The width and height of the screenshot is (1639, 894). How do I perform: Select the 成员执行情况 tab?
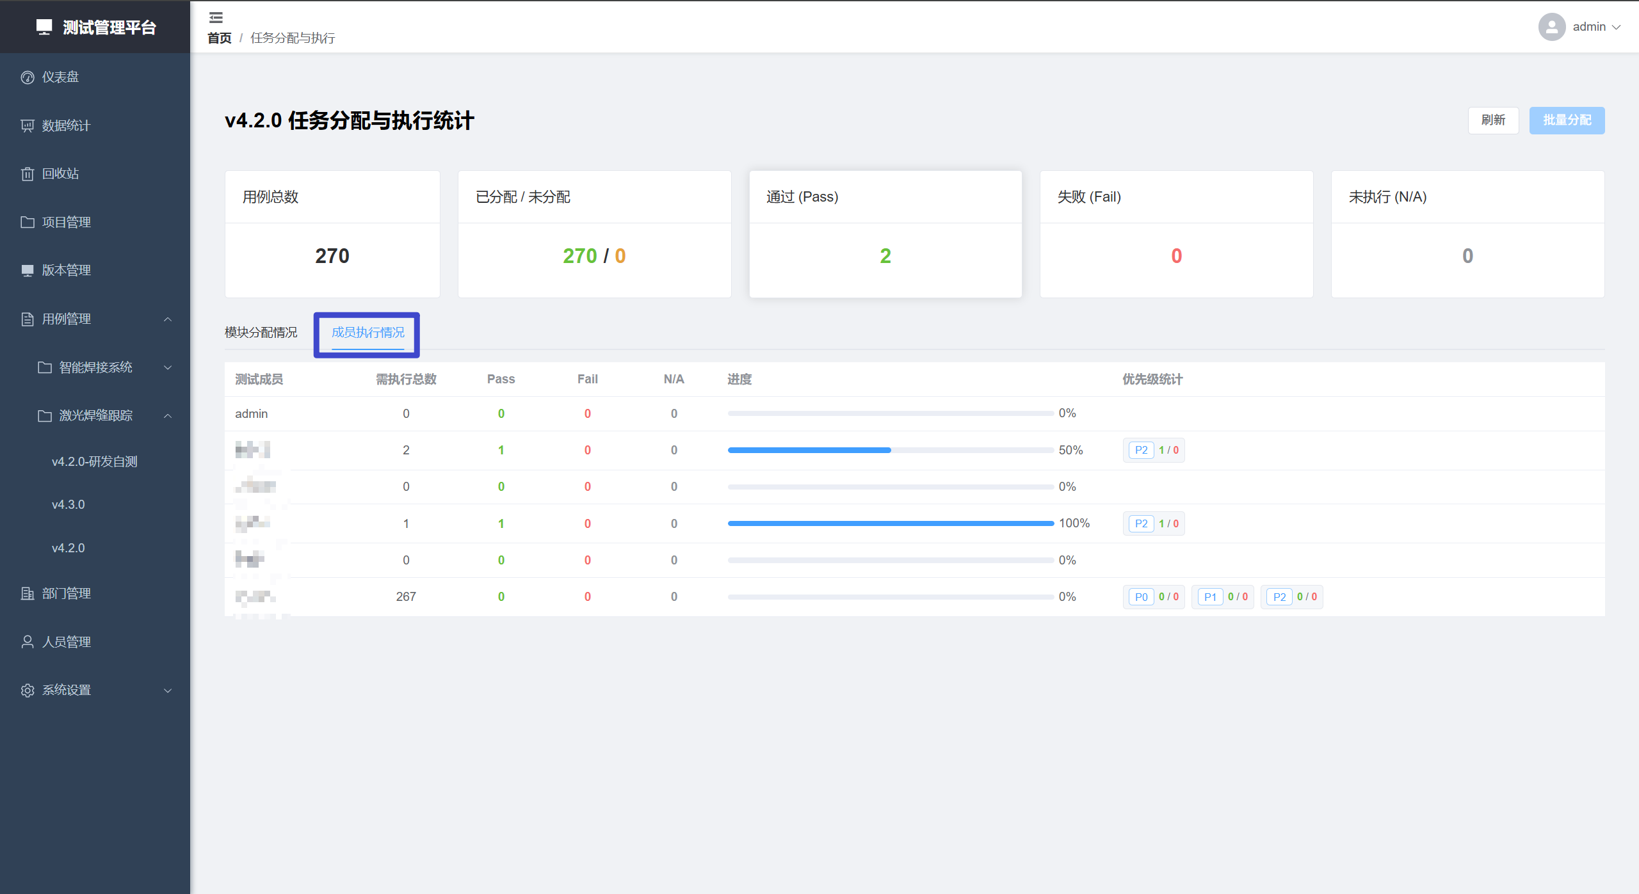coord(367,332)
